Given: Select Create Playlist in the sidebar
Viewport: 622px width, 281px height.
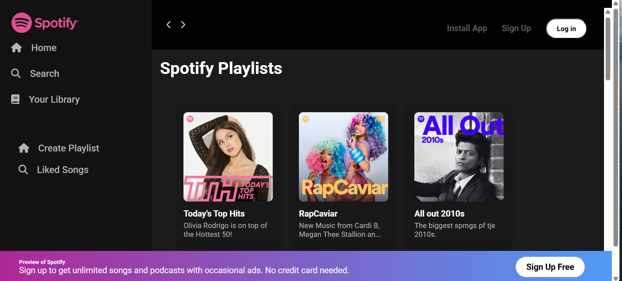Looking at the screenshot, I should tap(69, 148).
